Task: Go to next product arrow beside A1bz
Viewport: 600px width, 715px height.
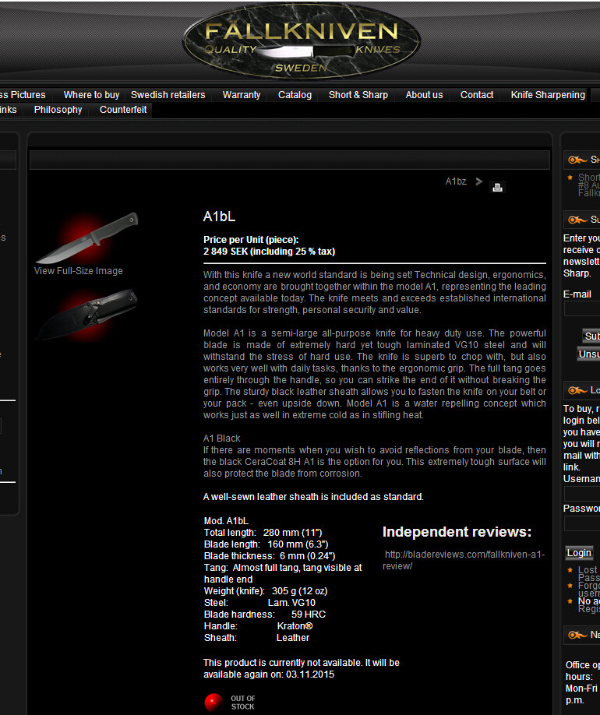Action: point(478,181)
